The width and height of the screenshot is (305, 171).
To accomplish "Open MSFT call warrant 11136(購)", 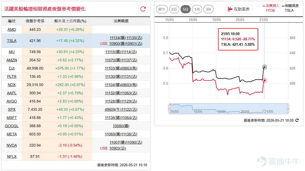I will tap(113, 118).
